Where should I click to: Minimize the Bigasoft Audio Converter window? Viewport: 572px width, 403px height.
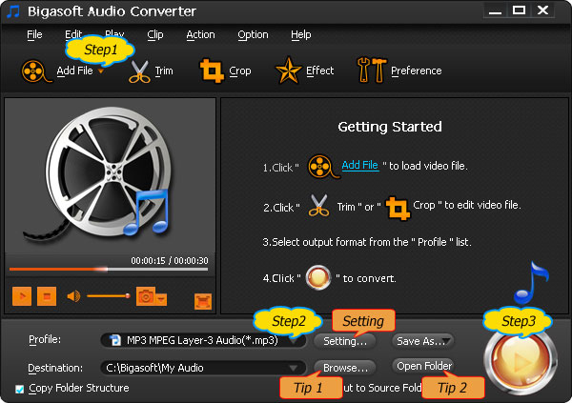coord(495,10)
